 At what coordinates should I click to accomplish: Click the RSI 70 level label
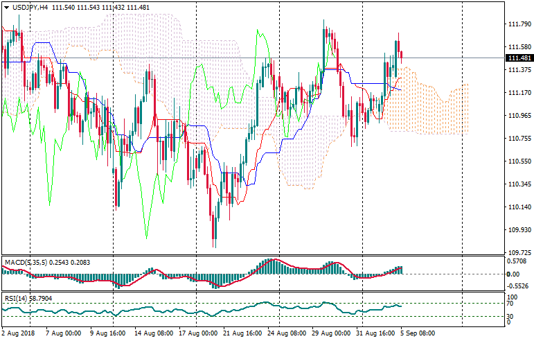pos(511,304)
